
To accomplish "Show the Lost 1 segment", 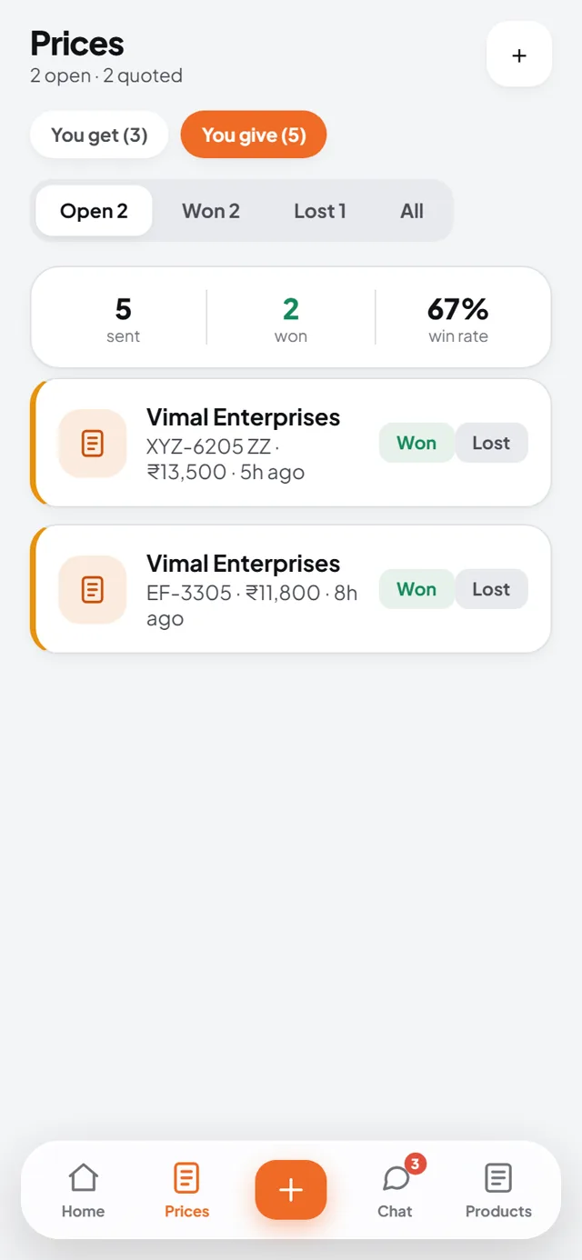I will (x=320, y=211).
